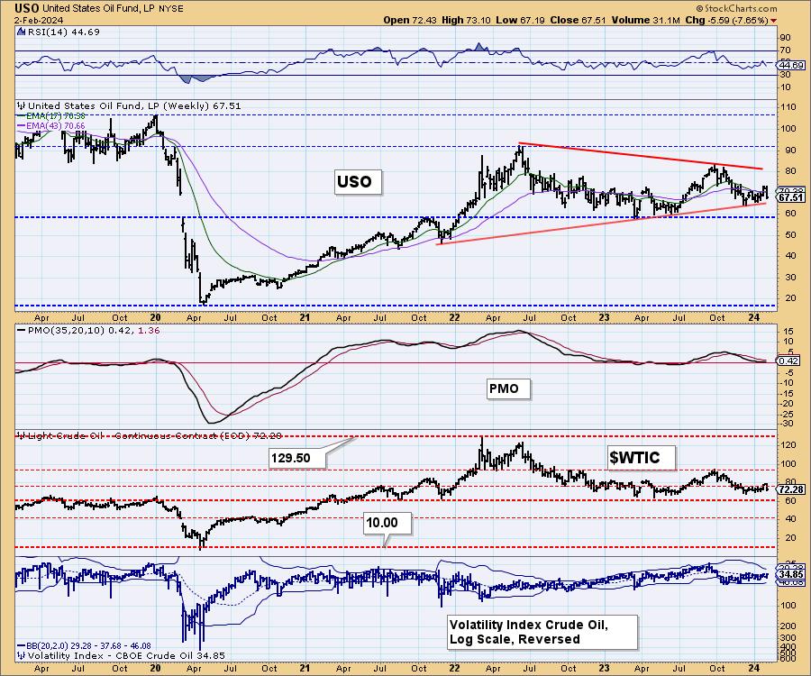The image size is (811, 676).
Task: Click the EMA(43) legend entry
Action: 51,125
